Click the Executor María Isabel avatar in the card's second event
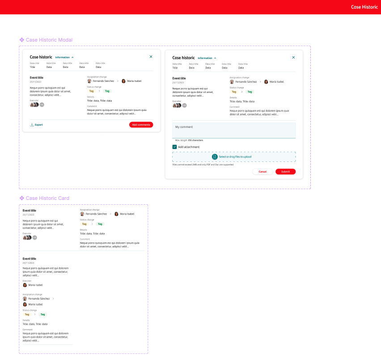Image resolution: width=381 pixels, height=364 pixels. [25, 285]
